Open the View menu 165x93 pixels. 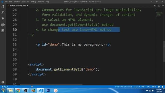point(24,2)
